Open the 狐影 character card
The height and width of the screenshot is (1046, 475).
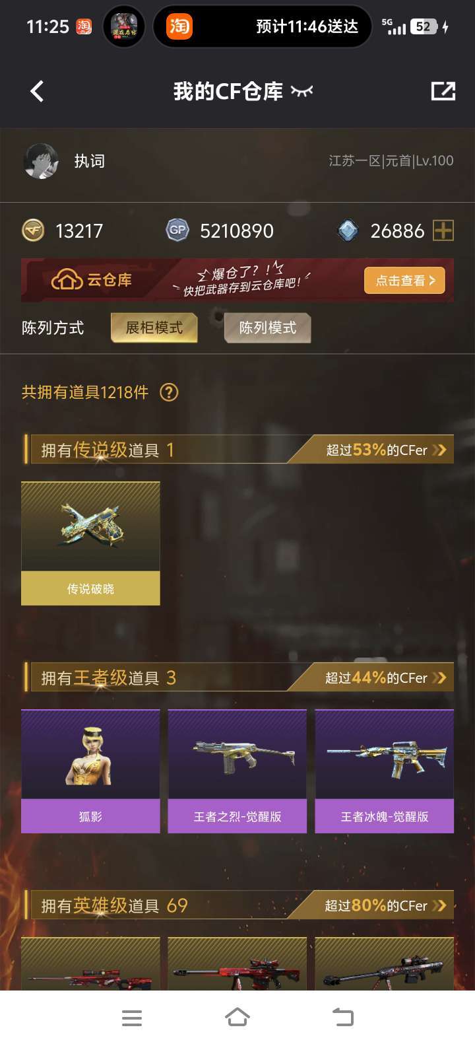click(x=90, y=771)
